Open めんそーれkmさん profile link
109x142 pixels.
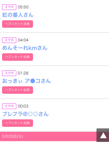25,48
